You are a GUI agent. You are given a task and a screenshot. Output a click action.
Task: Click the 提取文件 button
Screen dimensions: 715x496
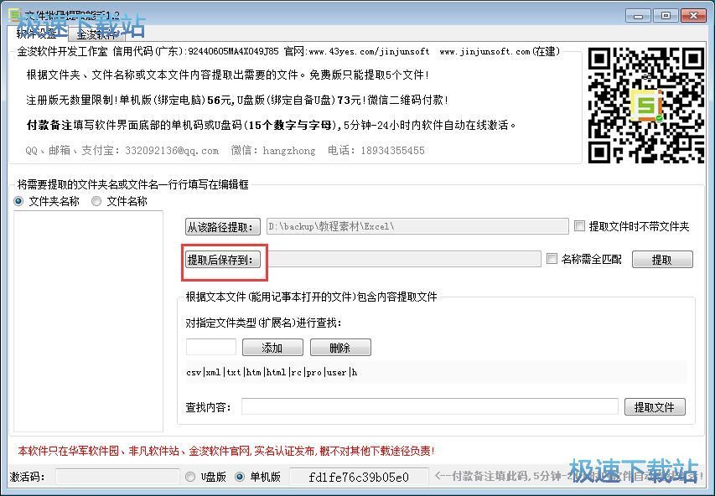click(x=655, y=406)
